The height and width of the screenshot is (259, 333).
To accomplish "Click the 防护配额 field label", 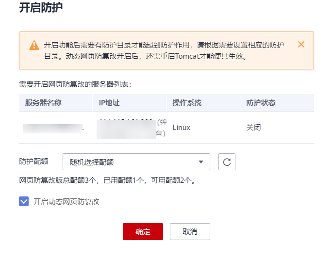I will (33, 162).
